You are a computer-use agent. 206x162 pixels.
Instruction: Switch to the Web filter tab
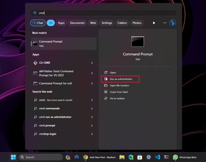point(93,23)
